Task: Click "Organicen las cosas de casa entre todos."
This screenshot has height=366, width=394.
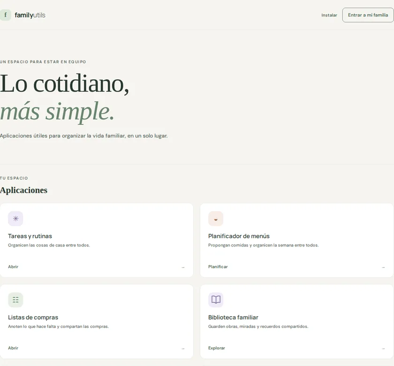Action: click(x=49, y=245)
